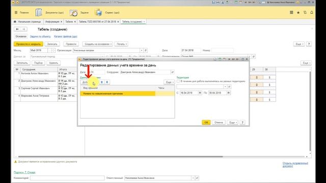Open Ещё menu of the employees table

tap(306, 63)
